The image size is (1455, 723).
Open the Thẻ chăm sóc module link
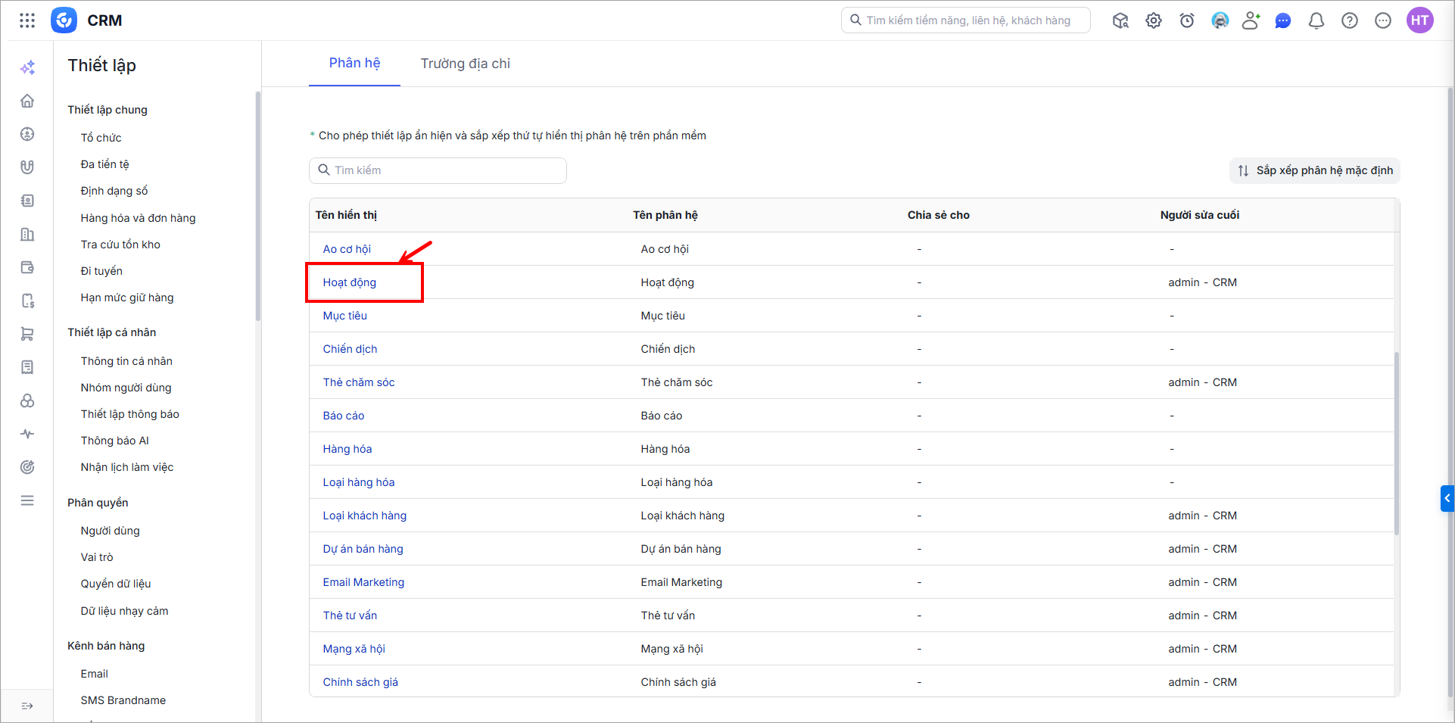coord(359,382)
